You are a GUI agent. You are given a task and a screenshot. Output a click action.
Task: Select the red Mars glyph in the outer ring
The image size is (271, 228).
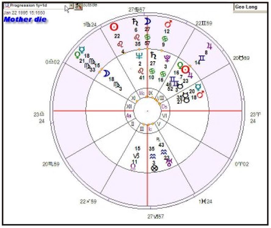click(168, 24)
